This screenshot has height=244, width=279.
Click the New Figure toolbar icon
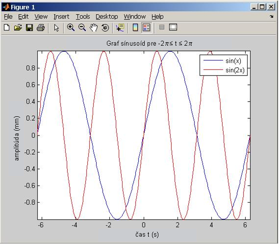[x=6, y=27]
